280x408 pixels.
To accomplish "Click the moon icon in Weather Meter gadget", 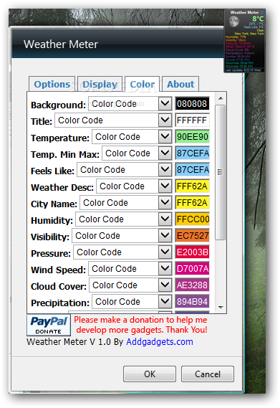I will coord(233,22).
